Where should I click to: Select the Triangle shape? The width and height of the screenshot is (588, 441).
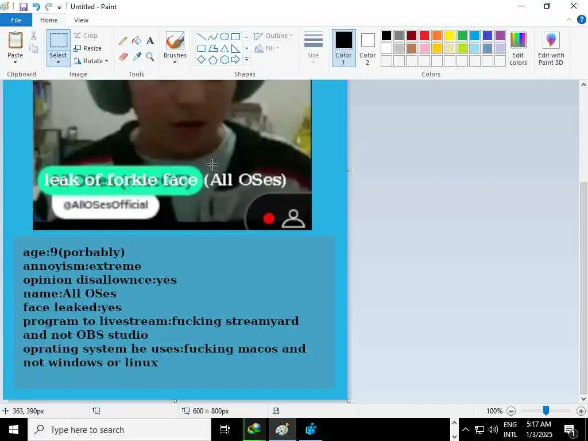click(x=225, y=48)
